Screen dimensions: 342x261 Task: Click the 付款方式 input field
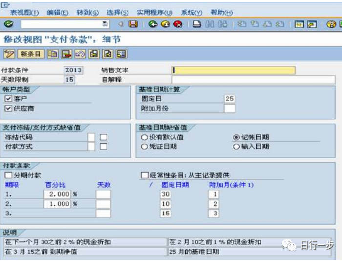click(91, 147)
